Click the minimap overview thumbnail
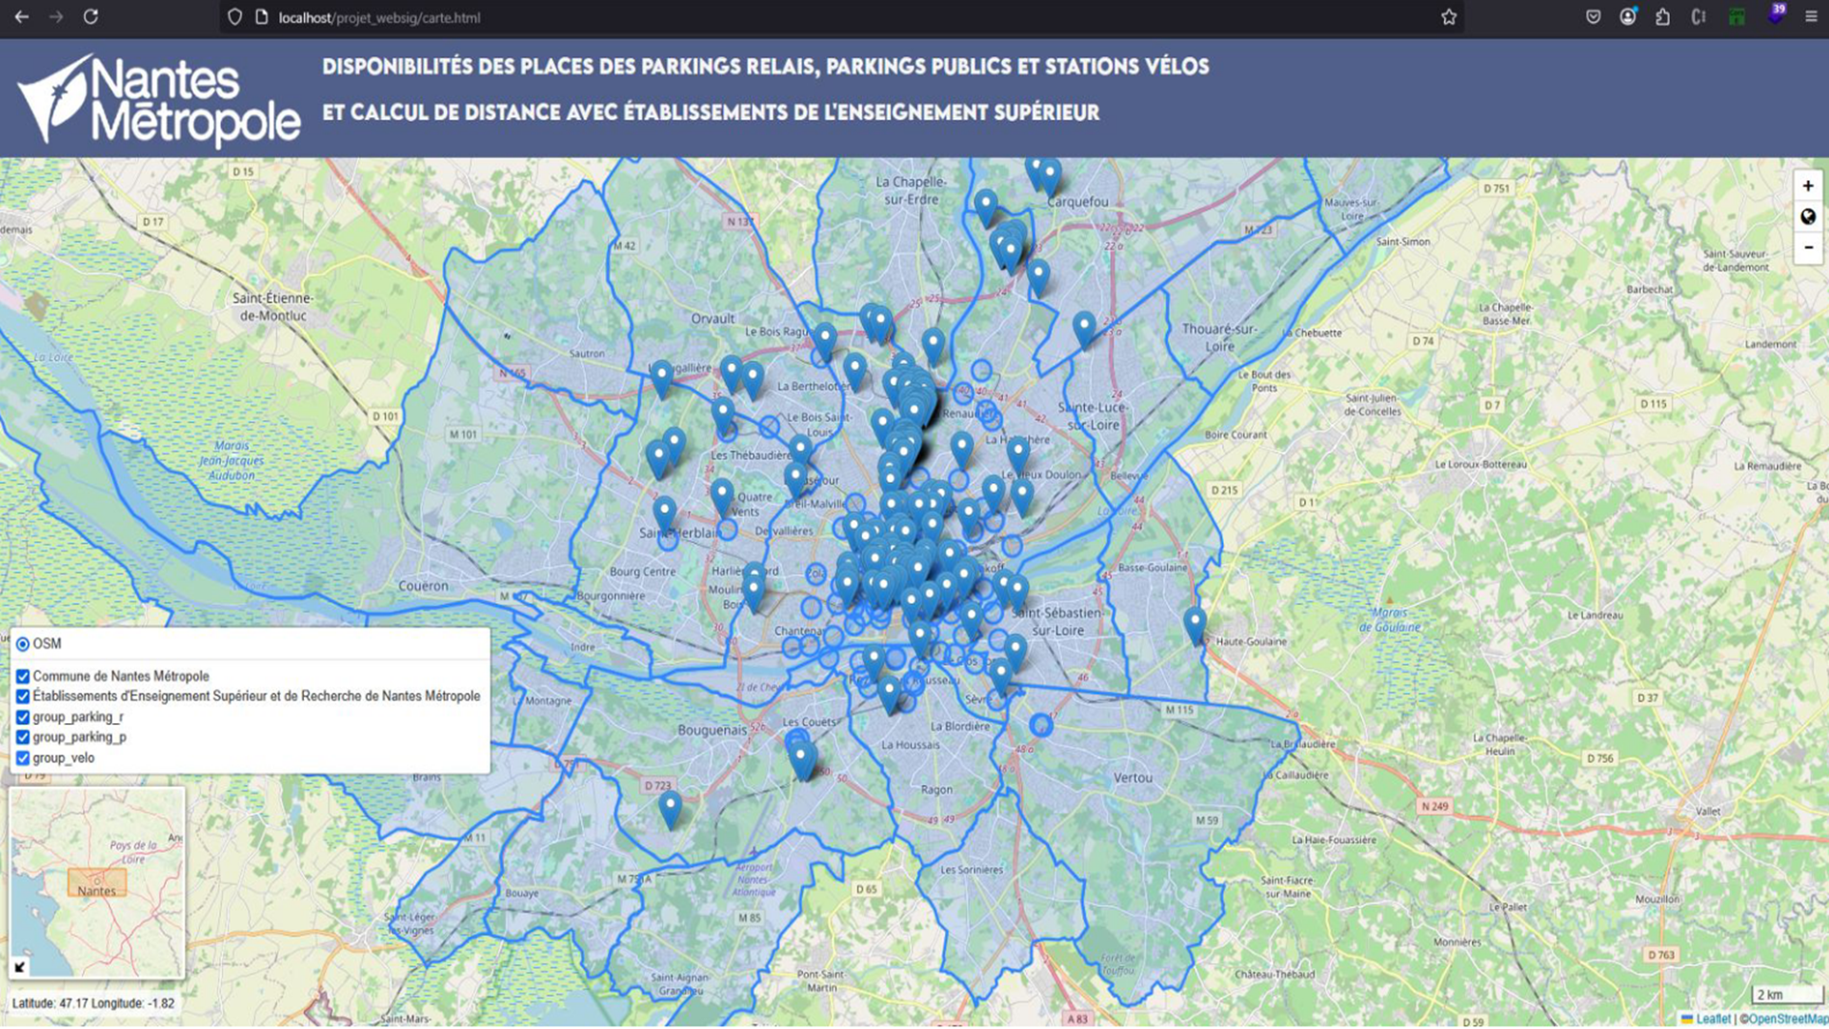The image size is (1829, 1029). click(x=96, y=881)
